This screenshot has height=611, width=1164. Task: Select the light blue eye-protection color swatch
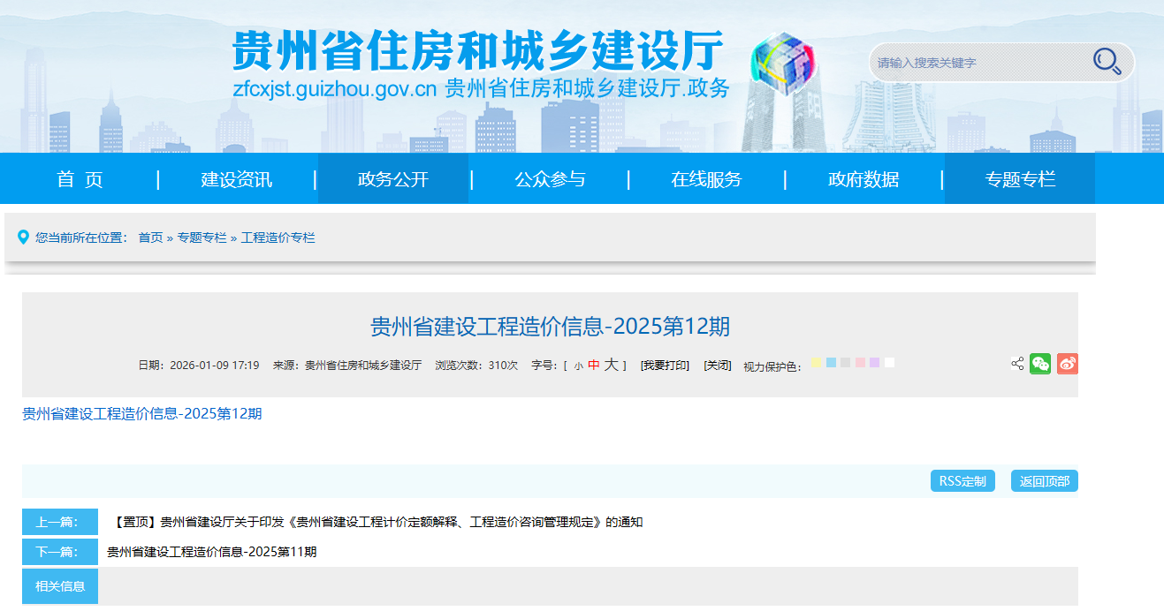[831, 363]
